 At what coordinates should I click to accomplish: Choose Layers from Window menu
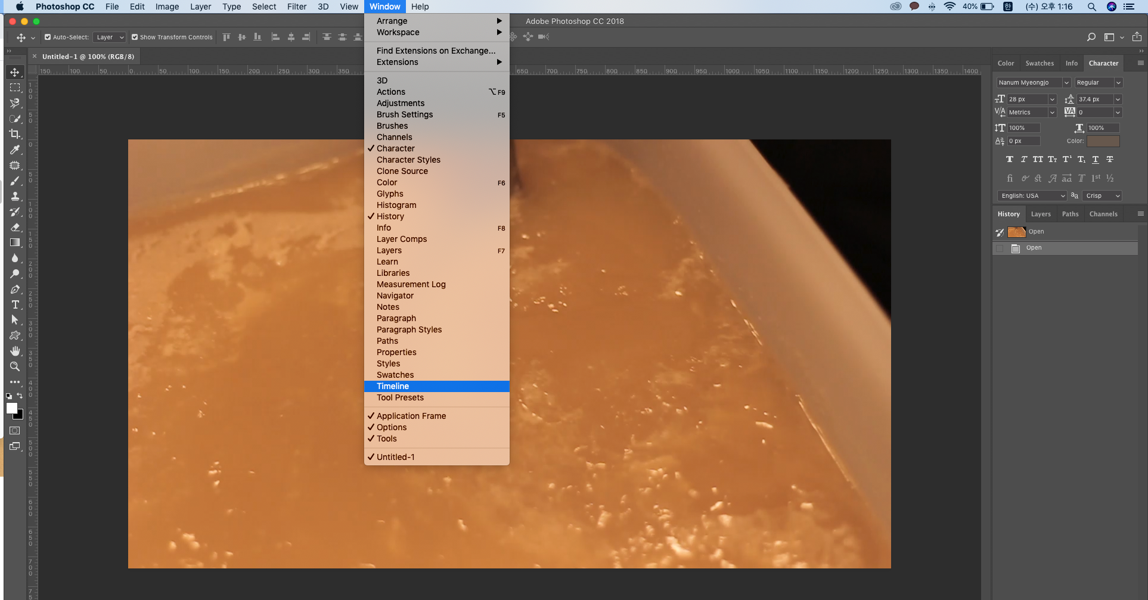tap(437, 250)
